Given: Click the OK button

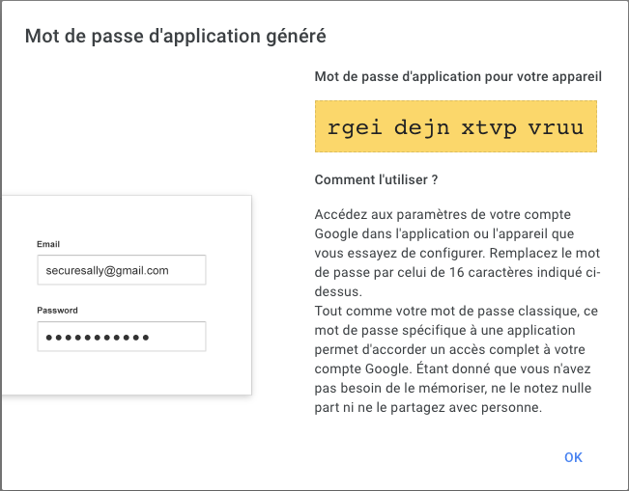Looking at the screenshot, I should (x=573, y=457).
